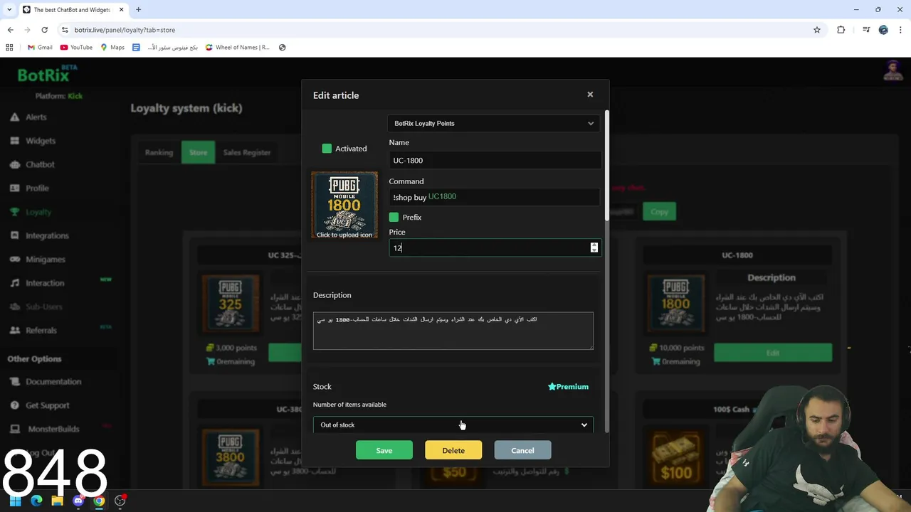Open the Maps bookmark
The height and width of the screenshot is (512, 911).
coord(112,48)
